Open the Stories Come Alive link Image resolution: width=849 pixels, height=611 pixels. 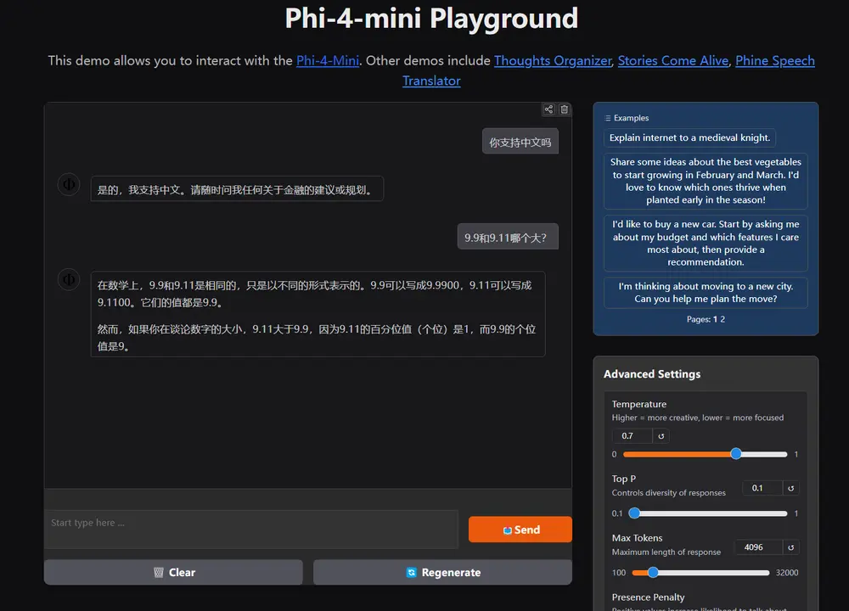pyautogui.click(x=673, y=60)
